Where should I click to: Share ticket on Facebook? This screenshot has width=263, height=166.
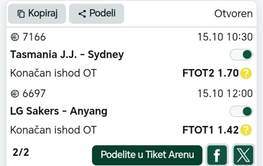(217, 155)
